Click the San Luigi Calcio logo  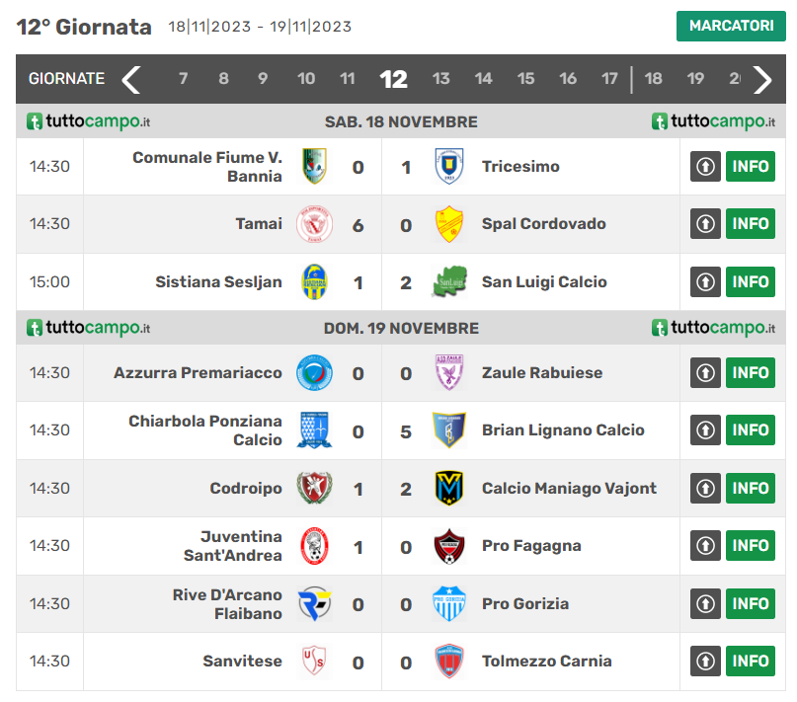[449, 282]
